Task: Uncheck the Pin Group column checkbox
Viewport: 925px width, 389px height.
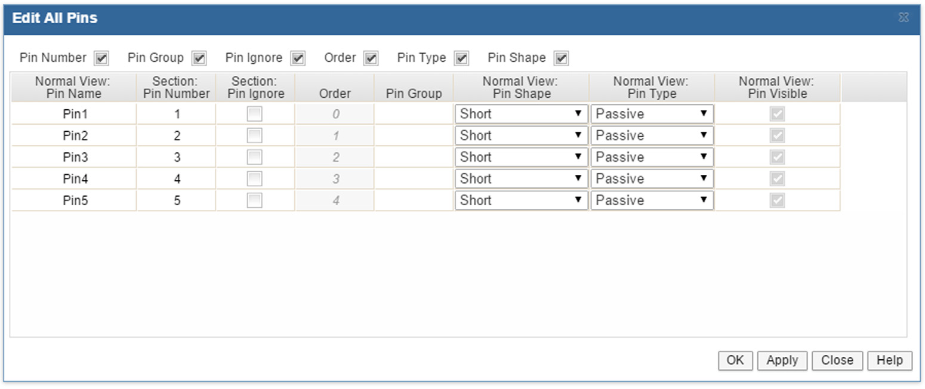Action: point(199,58)
